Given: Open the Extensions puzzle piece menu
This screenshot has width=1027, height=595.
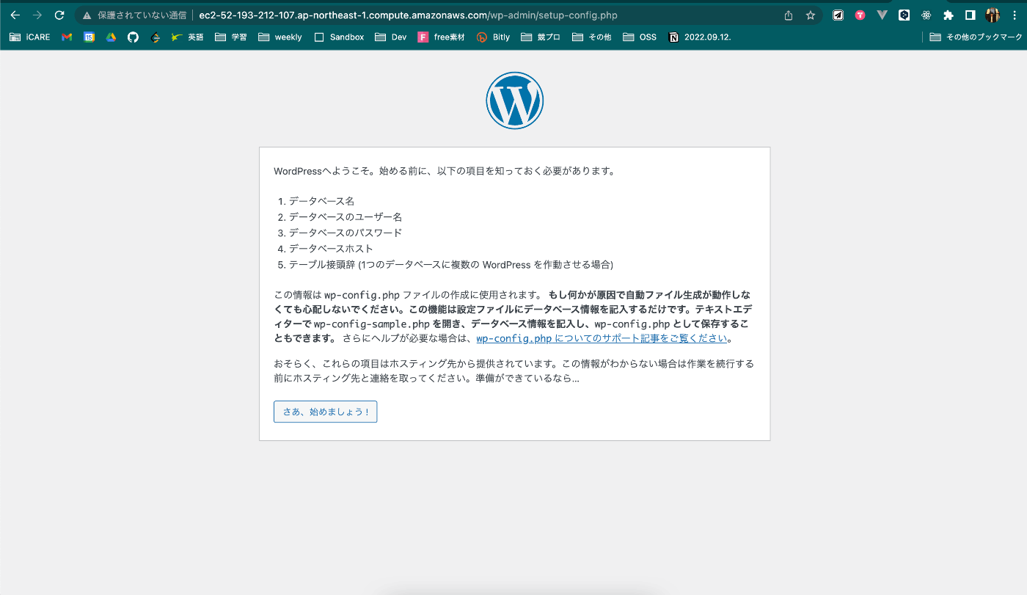Looking at the screenshot, I should point(949,15).
